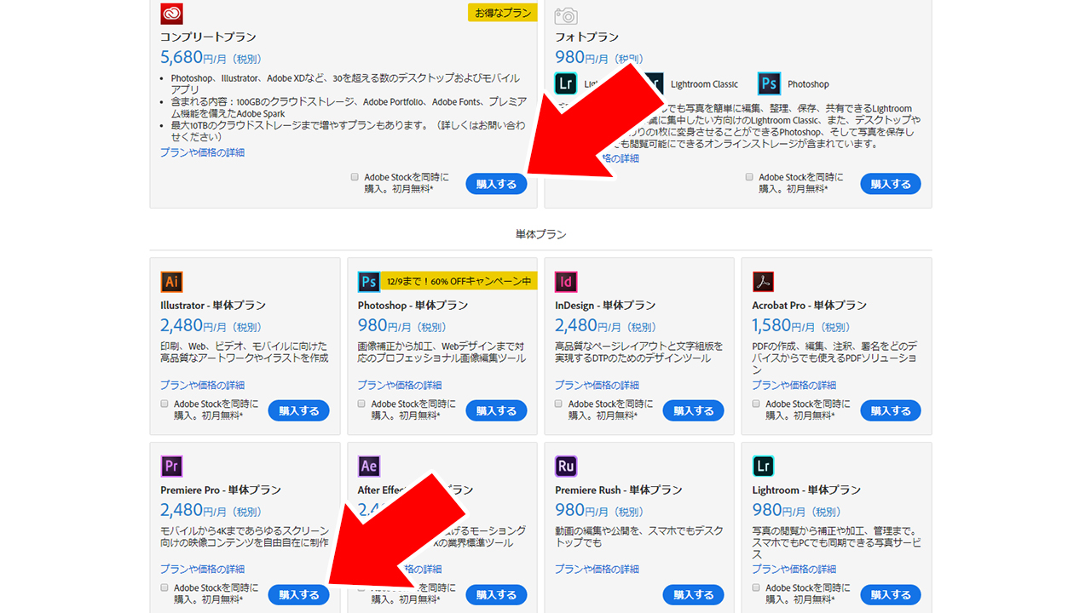Click the 5,680円/月 price text
The width and height of the screenshot is (1091, 613).
click(211, 58)
